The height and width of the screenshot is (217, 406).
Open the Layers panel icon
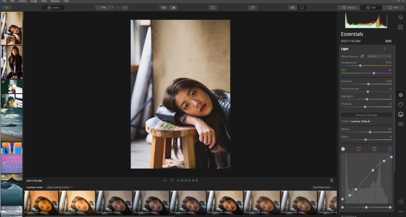click(400, 17)
